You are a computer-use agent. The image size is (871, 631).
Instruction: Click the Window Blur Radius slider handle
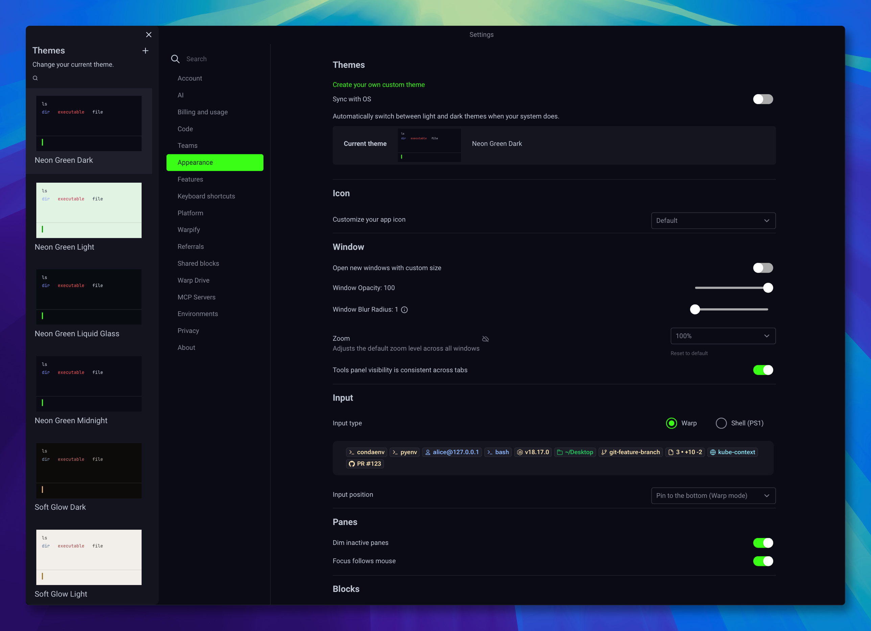pyautogui.click(x=695, y=309)
